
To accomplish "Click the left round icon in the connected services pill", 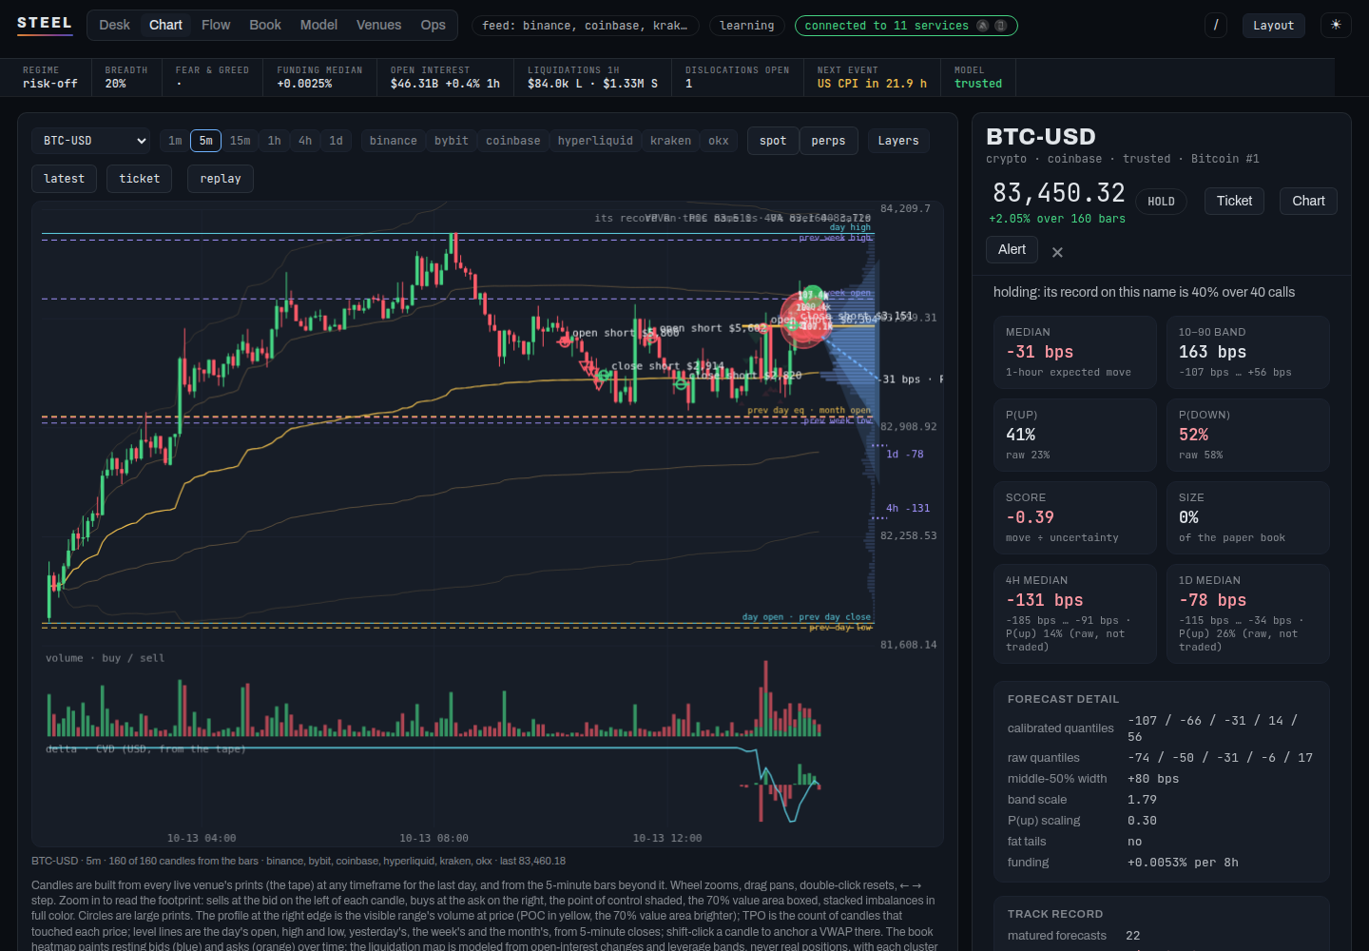I will 982,26.
